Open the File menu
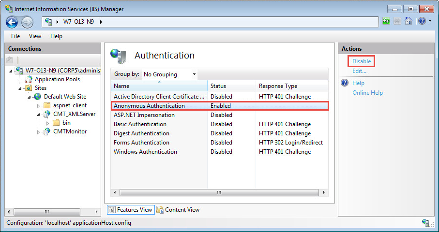 click(x=15, y=36)
